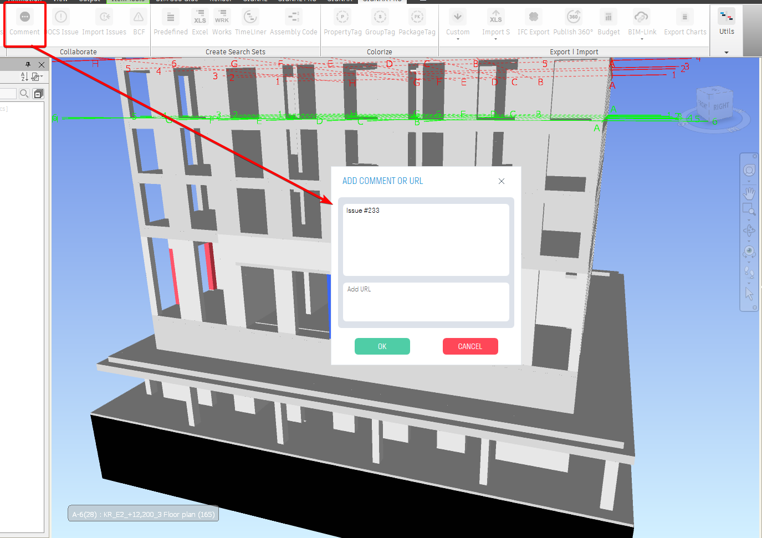
Task: Open the Utils ribbon panel
Action: (727, 23)
